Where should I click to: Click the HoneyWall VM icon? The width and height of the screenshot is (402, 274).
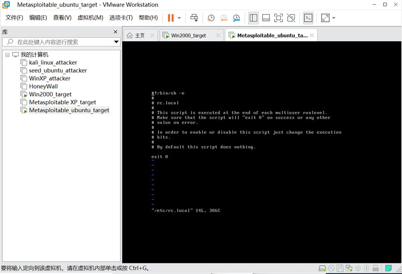[x=24, y=86]
